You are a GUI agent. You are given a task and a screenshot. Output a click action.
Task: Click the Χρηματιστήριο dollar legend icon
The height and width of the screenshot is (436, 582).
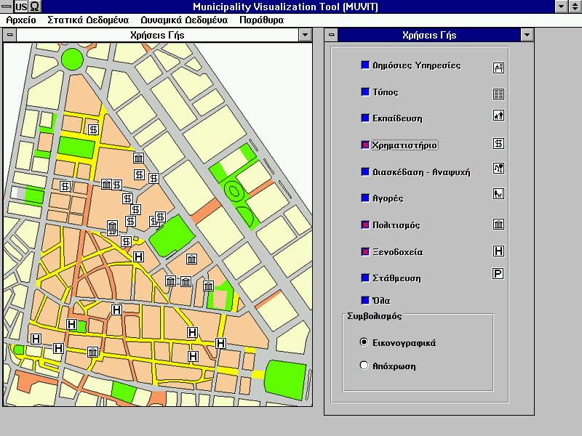coord(498,143)
